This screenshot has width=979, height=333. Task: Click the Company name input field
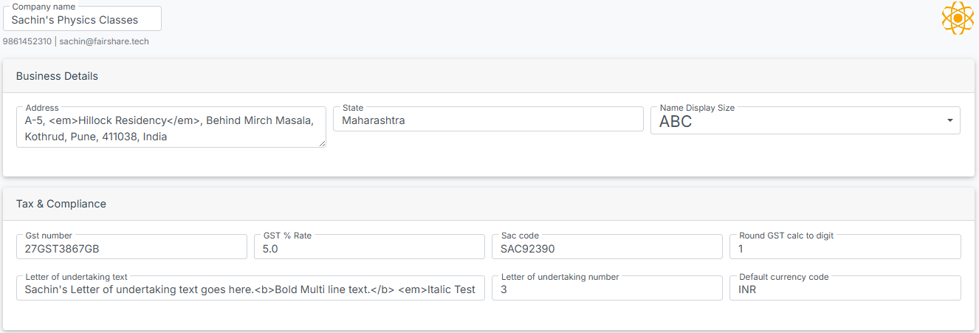pyautogui.click(x=82, y=21)
